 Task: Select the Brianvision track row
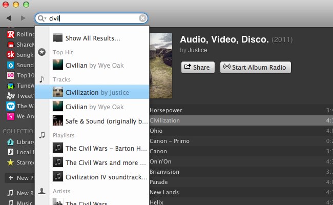coord(241,172)
